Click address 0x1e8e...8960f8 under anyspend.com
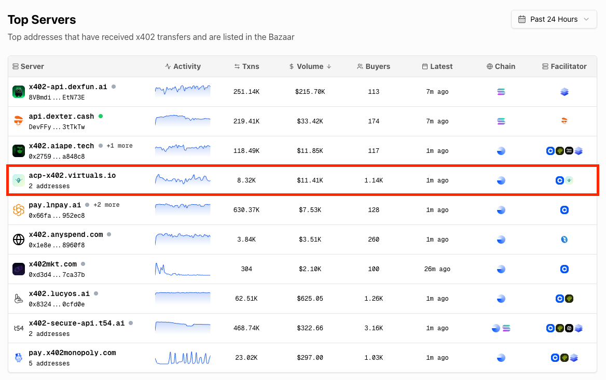 pyautogui.click(x=57, y=245)
